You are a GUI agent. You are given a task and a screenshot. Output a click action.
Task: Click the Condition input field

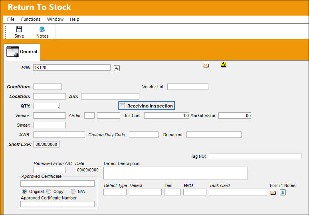pos(48,87)
